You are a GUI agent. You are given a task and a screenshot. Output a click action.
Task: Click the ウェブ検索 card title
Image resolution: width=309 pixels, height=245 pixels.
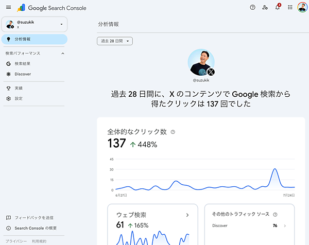click(131, 215)
